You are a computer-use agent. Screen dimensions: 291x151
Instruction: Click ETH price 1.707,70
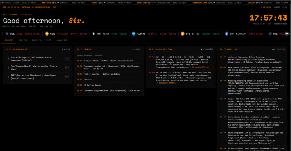pyautogui.click(x=240, y=34)
